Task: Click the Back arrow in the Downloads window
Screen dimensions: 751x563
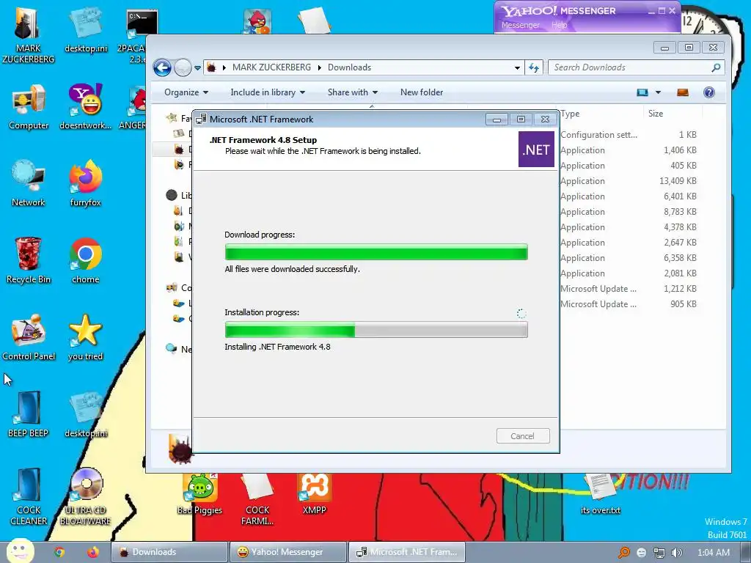Action: pos(162,67)
